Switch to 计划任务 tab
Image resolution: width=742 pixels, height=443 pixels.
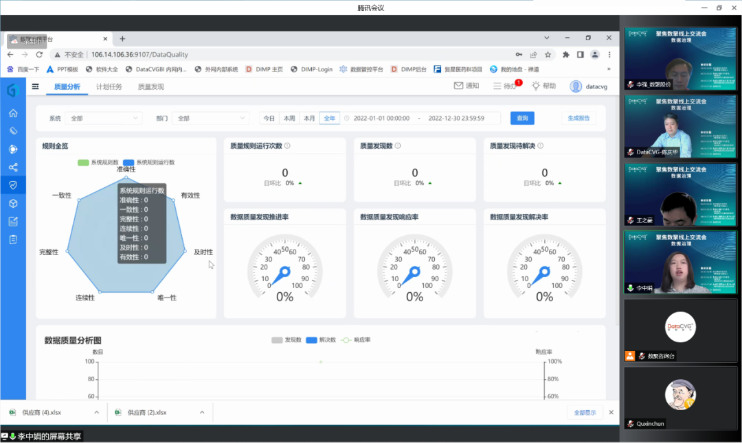[109, 86]
